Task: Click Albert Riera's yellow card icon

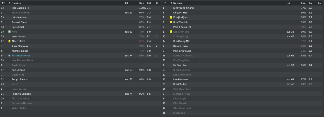Action: 9,41
